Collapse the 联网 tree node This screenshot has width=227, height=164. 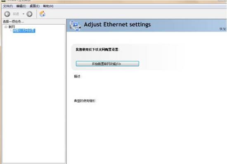(x=6, y=27)
